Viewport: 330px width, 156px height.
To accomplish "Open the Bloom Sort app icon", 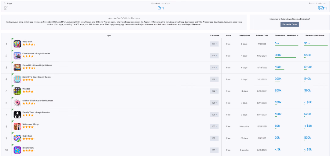I will point(17,150).
